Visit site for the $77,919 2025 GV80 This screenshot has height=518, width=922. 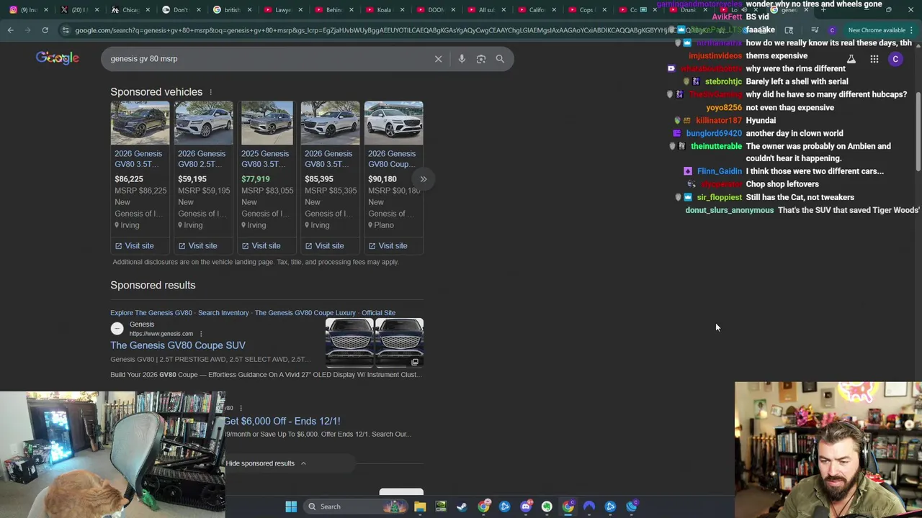click(x=261, y=246)
